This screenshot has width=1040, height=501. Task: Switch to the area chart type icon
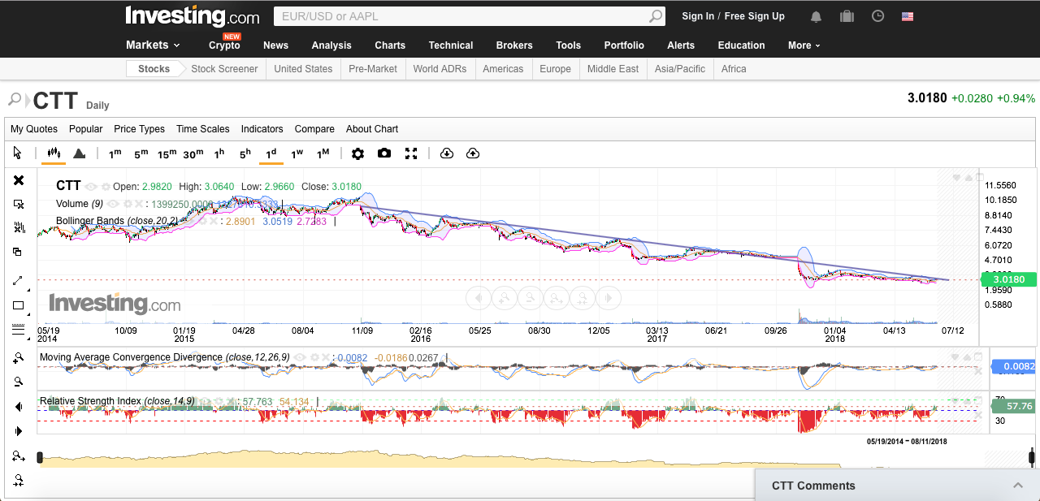(x=79, y=153)
